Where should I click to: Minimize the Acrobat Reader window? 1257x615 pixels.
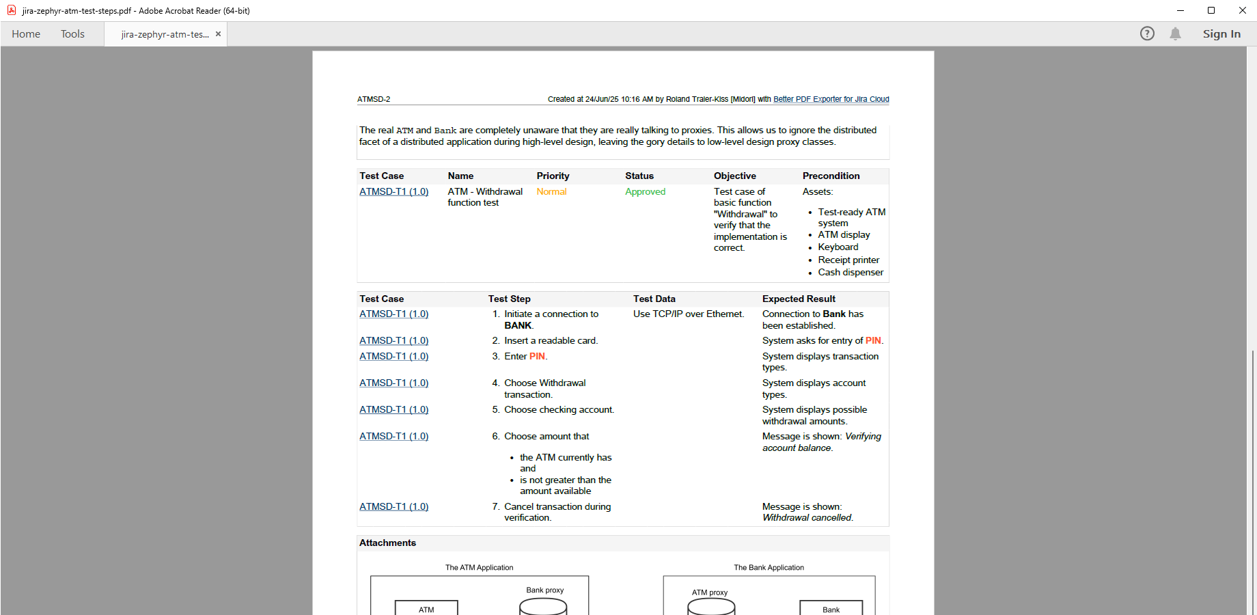coord(1180,10)
